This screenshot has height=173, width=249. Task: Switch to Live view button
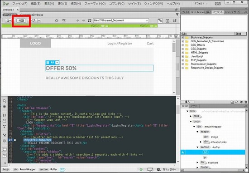pos(33,21)
